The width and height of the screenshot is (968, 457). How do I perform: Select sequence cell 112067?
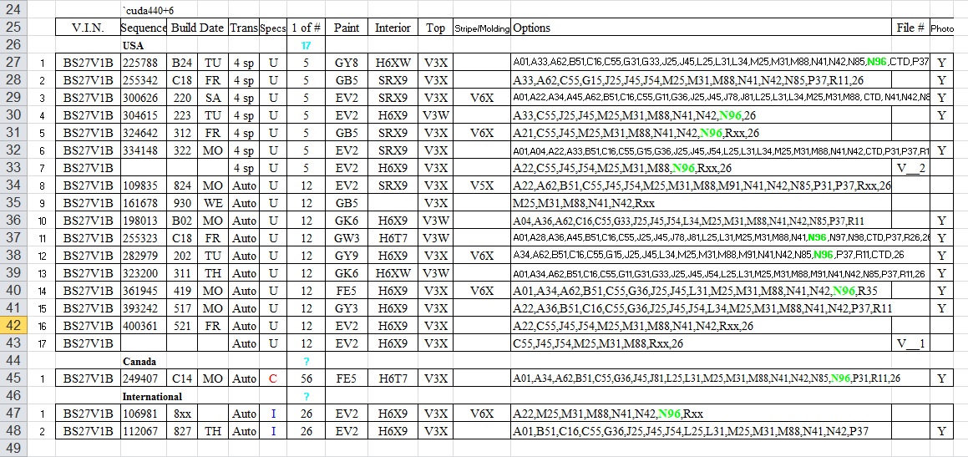coord(144,431)
